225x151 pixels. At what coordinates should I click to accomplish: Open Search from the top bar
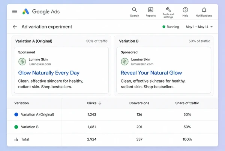(135, 12)
